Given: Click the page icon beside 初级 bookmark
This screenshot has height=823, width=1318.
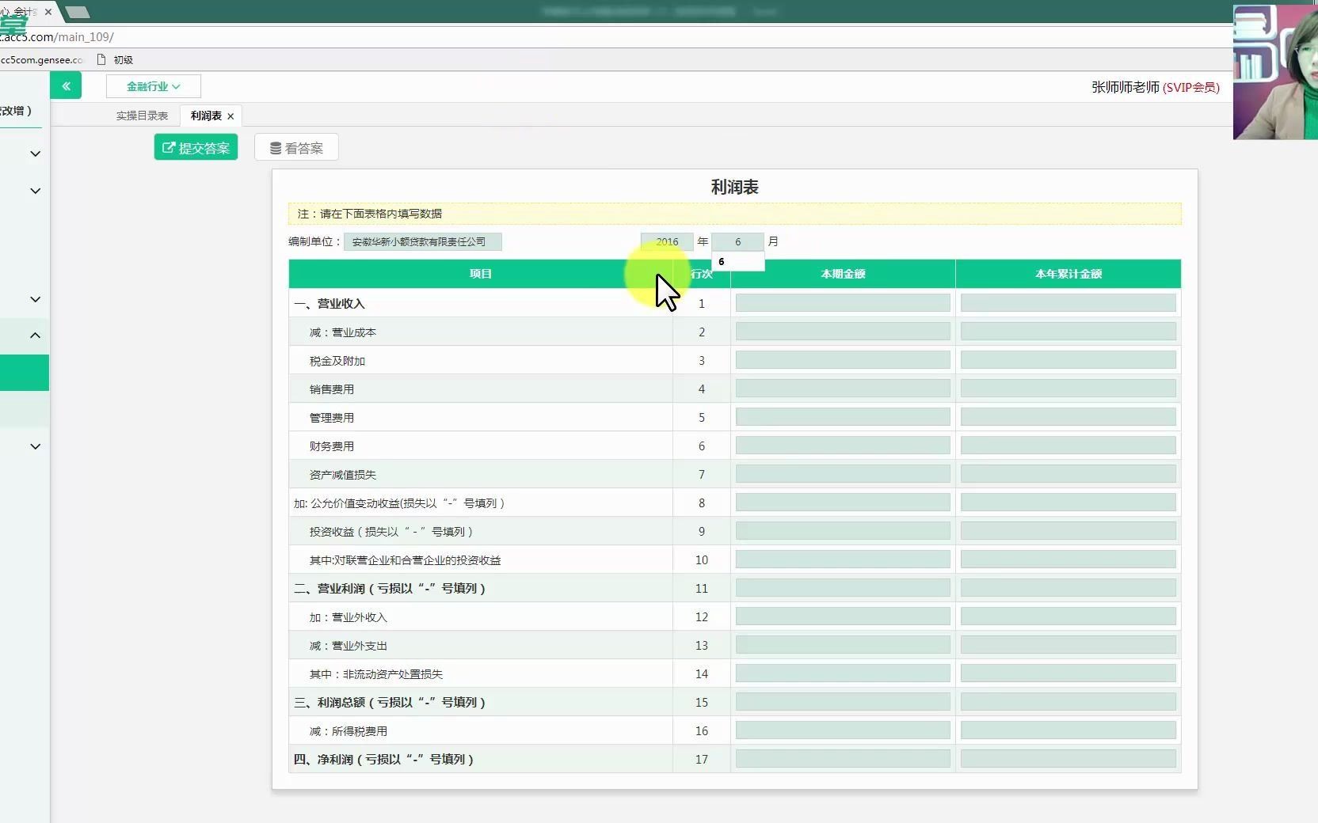Looking at the screenshot, I should [100, 59].
